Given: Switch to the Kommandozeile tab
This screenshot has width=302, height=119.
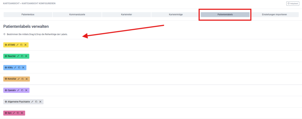Looking at the screenshot, I should coord(77,14).
